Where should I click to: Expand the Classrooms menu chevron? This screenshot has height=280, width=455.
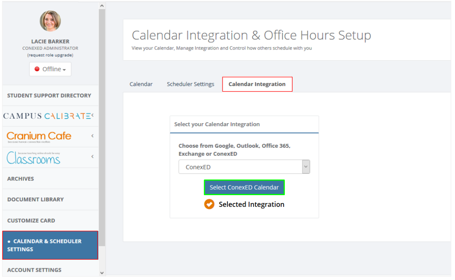pos(92,156)
